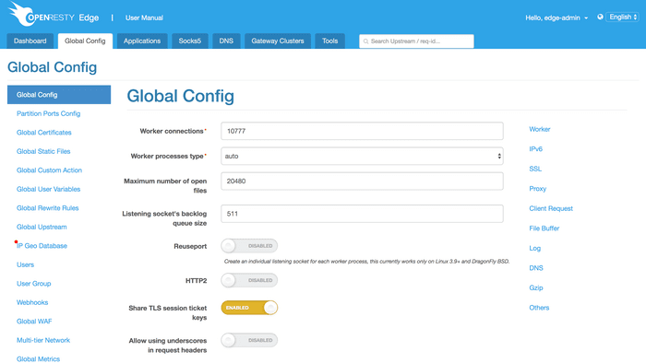646x363 pixels.
Task: Go to Global WAF
Action: click(34, 322)
